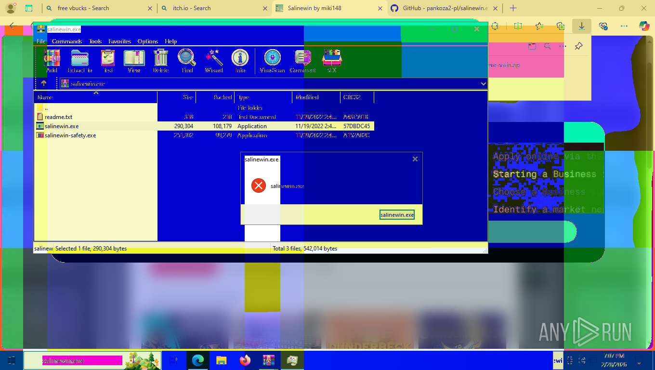The width and height of the screenshot is (655, 370).
Task: Open the File menu in WinRAR
Action: (x=41, y=41)
